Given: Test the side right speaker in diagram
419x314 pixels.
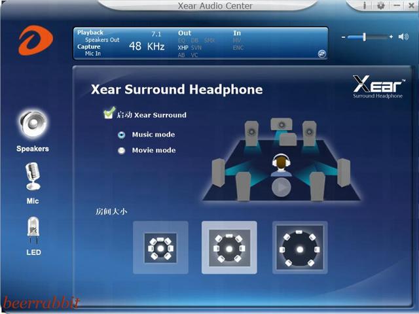Looking at the screenshot, I should (343, 172).
